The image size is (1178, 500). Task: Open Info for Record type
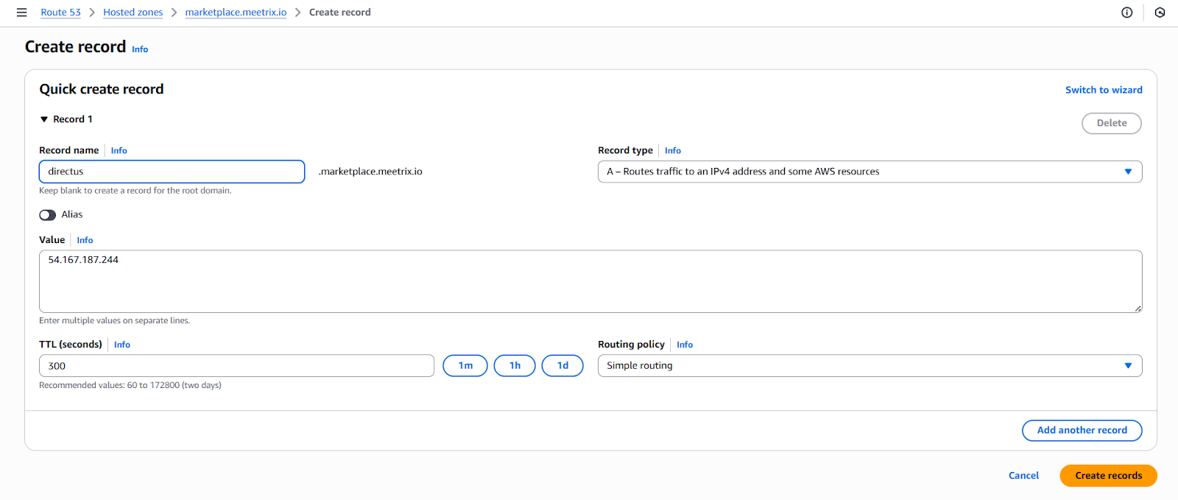672,150
